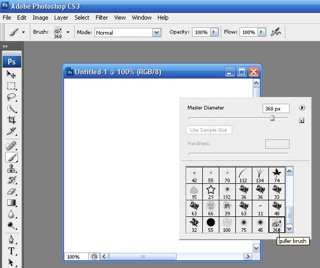Open the Help menu
Screen dimensions: 320x268
tap(163, 18)
